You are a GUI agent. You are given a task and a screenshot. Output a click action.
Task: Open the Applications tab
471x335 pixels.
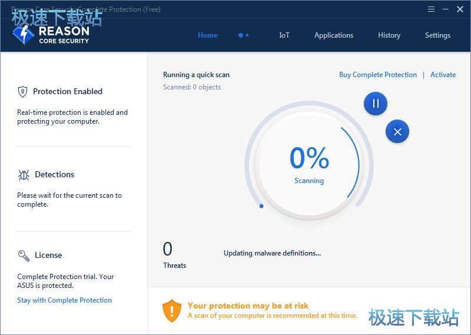pos(334,35)
